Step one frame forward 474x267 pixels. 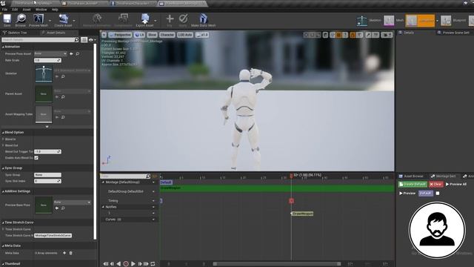140,264
